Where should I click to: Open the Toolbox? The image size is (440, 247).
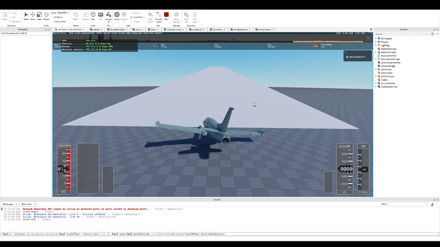(86, 15)
